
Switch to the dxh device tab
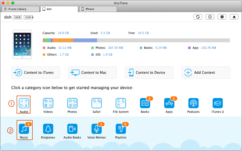click(x=59, y=9)
